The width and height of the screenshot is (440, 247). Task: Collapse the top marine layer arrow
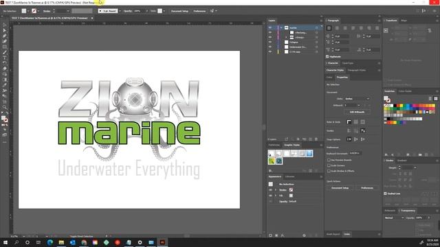coord(281,27)
